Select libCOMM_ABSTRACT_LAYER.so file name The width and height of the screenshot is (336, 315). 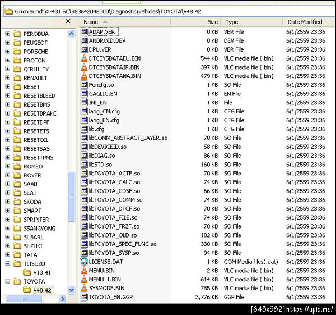128,138
